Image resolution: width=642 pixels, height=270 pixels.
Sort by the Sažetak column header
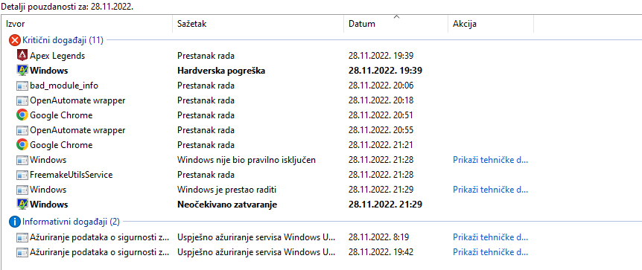coord(258,24)
